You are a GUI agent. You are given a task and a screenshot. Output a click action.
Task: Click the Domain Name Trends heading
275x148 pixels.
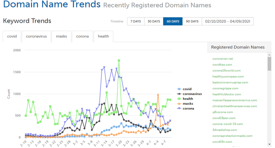[52, 4]
